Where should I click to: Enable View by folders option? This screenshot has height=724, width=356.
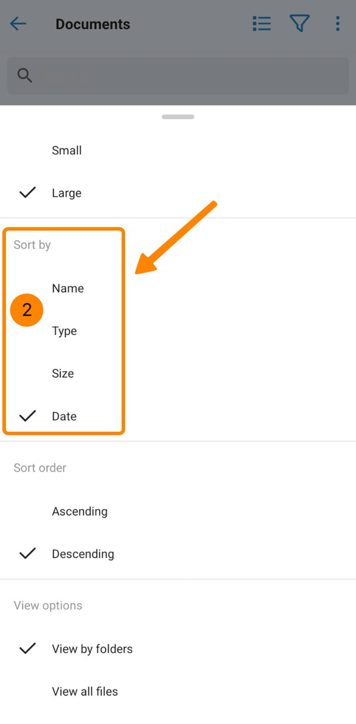coord(92,649)
